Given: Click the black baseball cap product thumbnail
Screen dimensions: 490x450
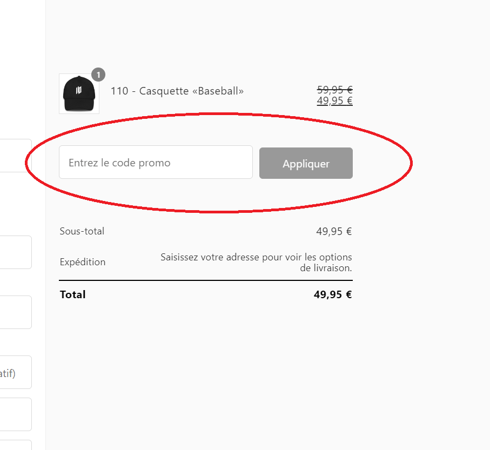Looking at the screenshot, I should click(79, 93).
